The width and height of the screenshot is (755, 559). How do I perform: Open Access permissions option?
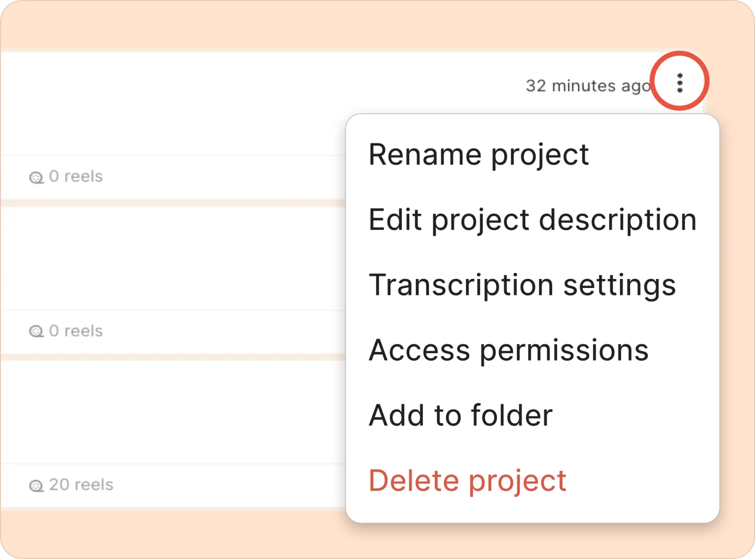[508, 350]
